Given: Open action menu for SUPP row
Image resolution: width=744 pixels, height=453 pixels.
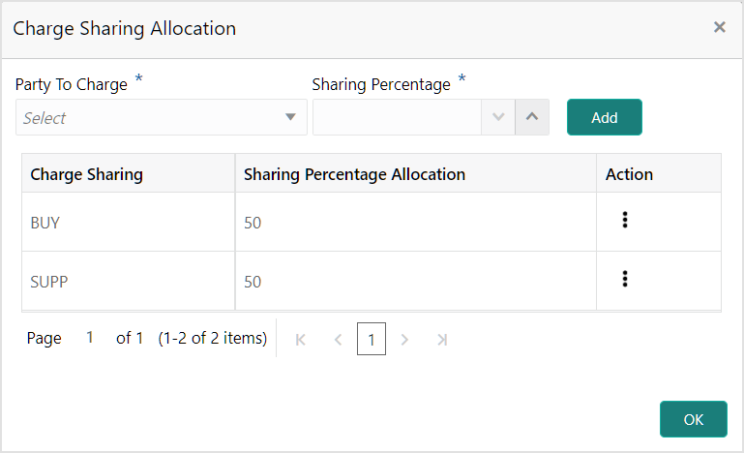Looking at the screenshot, I should coord(625,280).
